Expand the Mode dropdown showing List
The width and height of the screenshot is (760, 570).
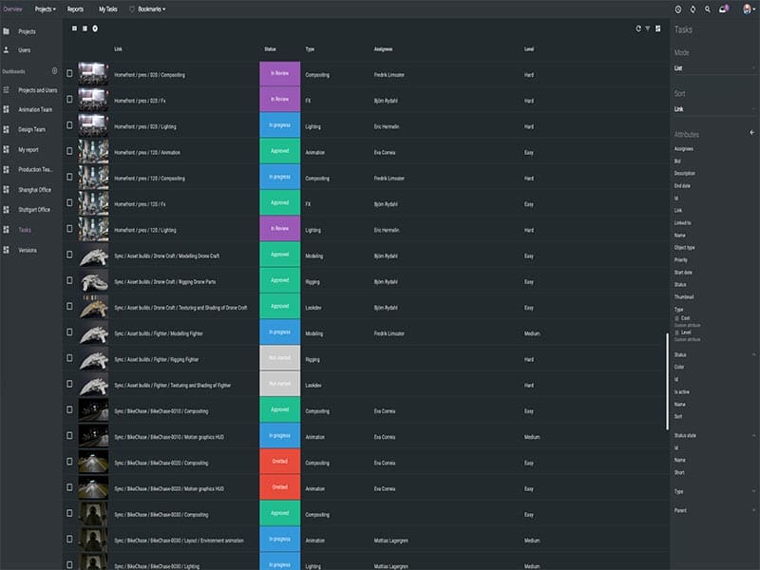[714, 68]
